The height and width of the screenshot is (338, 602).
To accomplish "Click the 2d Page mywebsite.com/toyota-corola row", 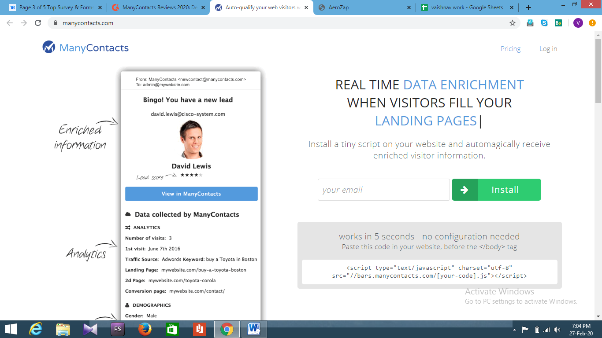I will point(170,280).
